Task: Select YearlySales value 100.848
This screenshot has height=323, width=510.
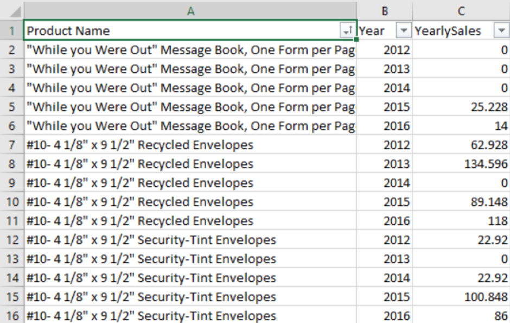Action: tap(461, 297)
